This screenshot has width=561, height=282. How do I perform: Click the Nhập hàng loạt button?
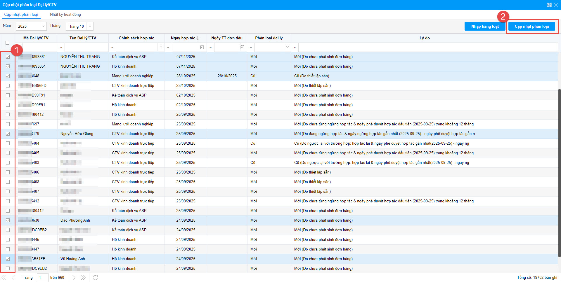485,26
